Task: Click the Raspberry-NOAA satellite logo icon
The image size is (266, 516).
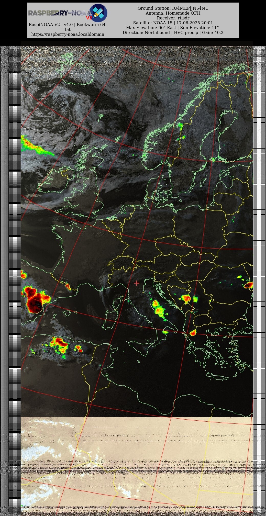Action: (x=98, y=13)
